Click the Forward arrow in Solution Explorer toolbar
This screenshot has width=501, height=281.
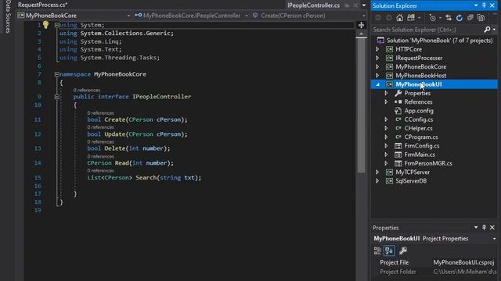[388, 18]
